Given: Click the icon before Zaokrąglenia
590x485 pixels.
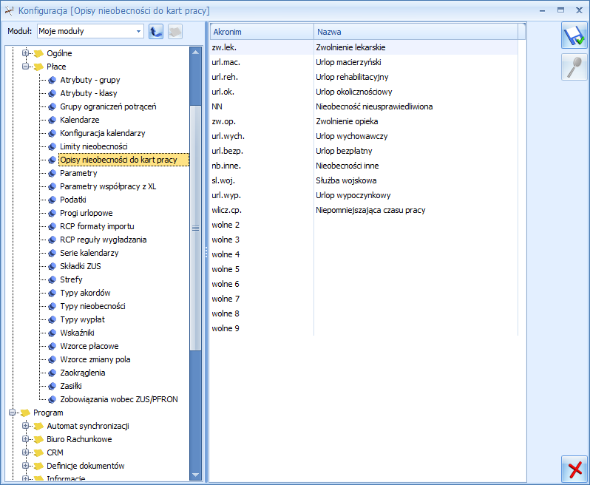Looking at the screenshot, I should [x=52, y=373].
